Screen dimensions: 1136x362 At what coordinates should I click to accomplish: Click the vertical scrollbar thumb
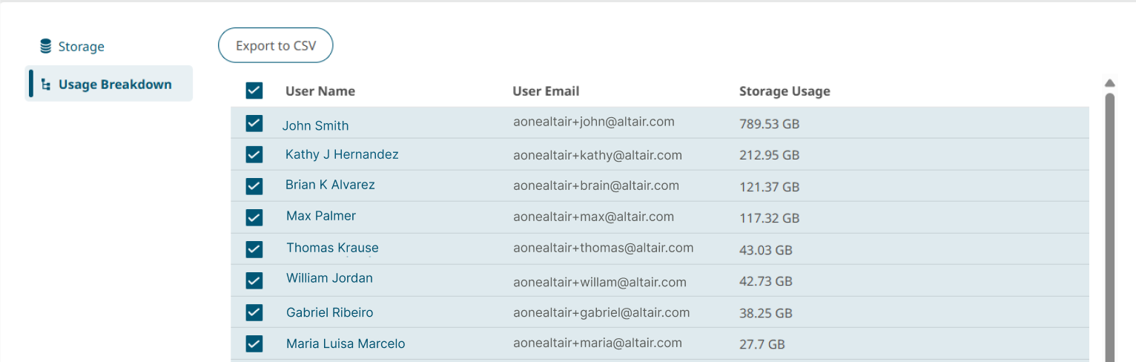coord(1110,223)
